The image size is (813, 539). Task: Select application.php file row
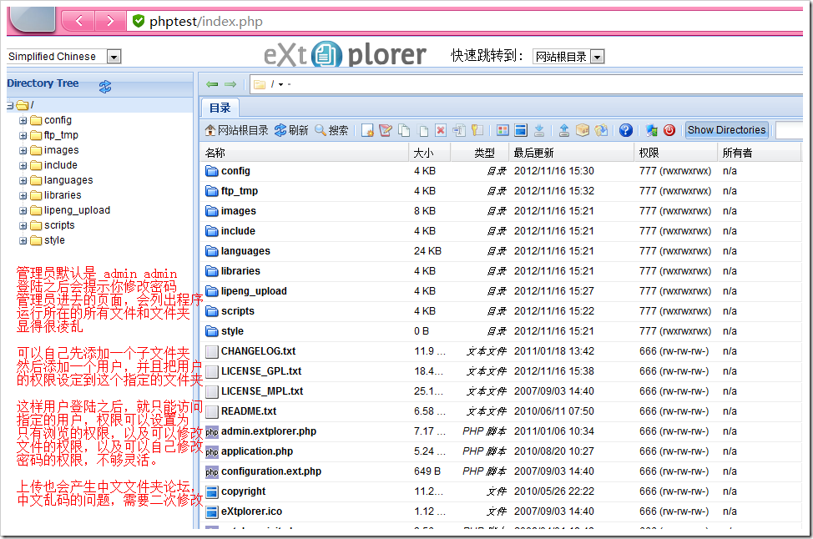[501, 451]
